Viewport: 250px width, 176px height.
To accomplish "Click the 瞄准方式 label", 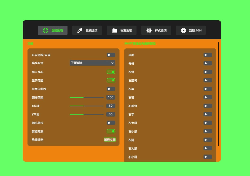I will click(37, 63).
